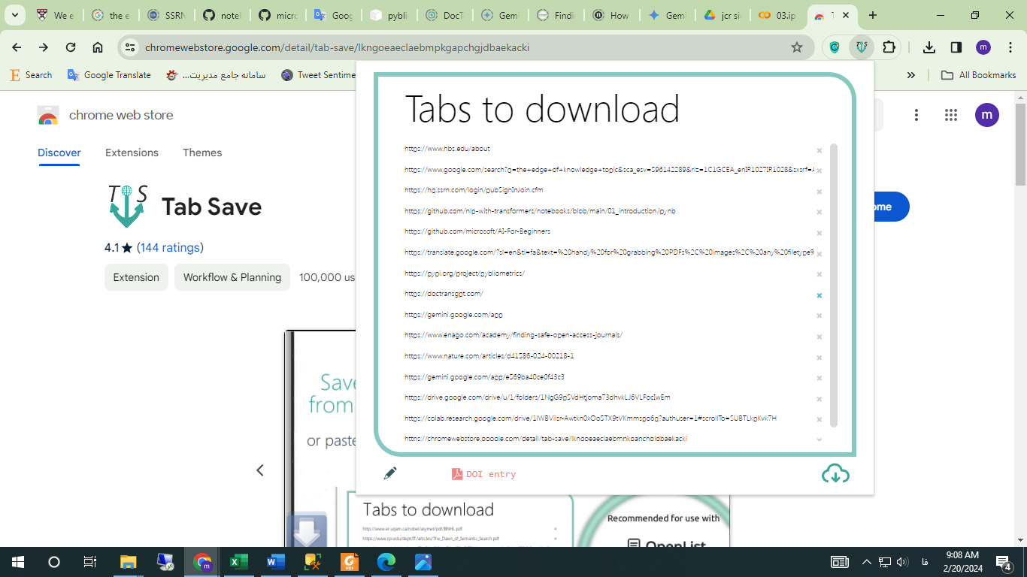The width and height of the screenshot is (1027, 577).
Task: Click the Workflow & Planning chip
Action: (x=232, y=277)
